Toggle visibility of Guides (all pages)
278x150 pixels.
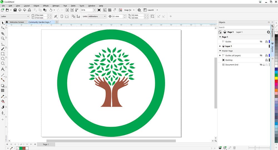click(x=261, y=55)
